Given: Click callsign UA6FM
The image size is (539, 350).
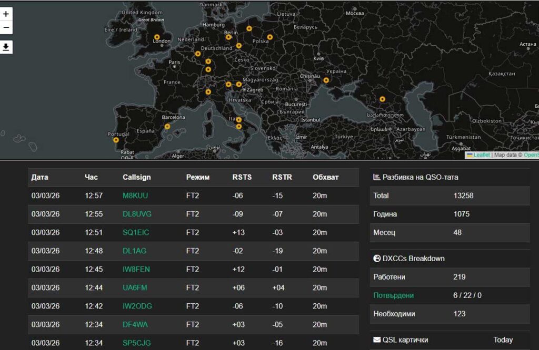Looking at the screenshot, I should tap(135, 287).
